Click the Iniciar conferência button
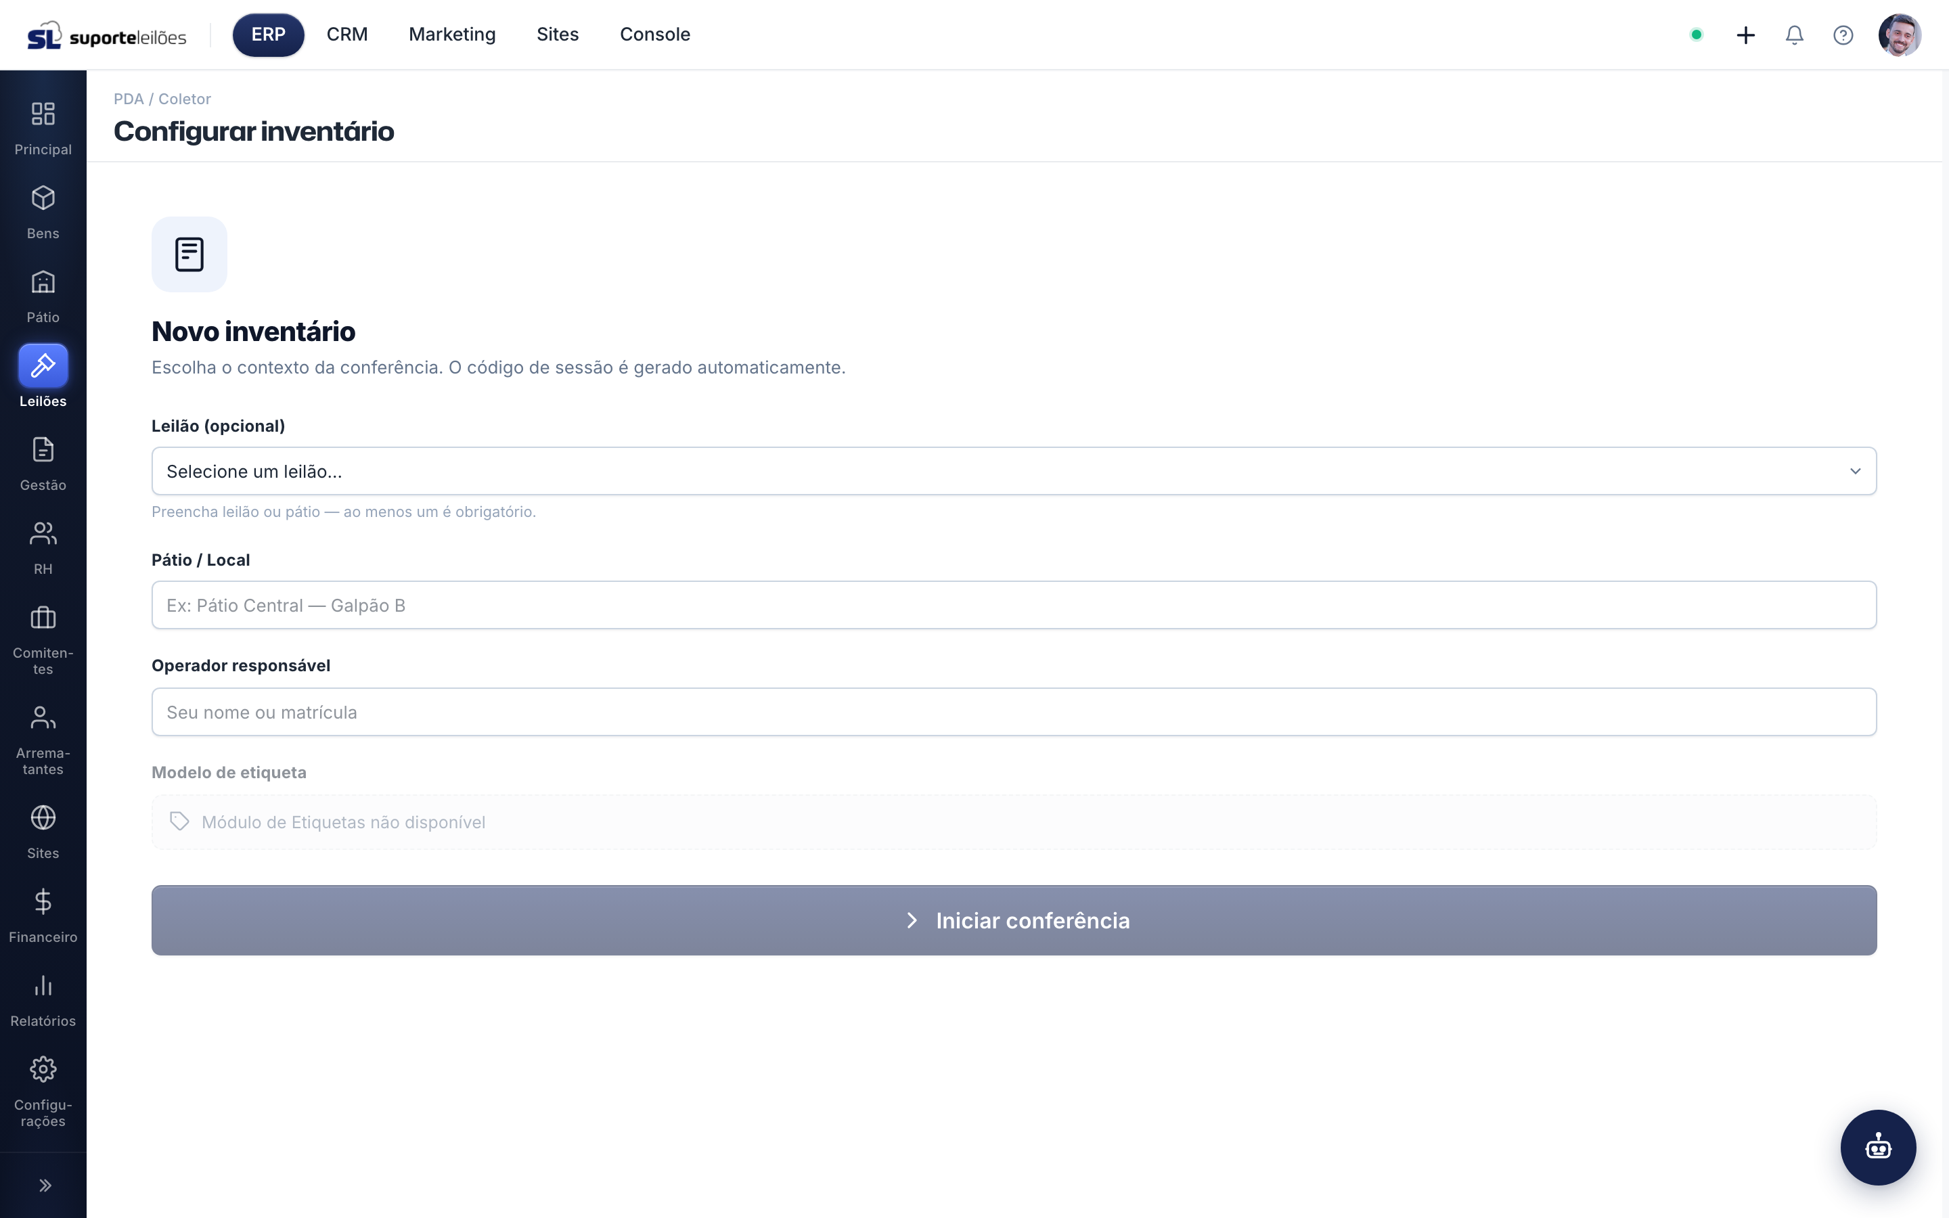Screen dimensions: 1949x1218 point(1014,920)
